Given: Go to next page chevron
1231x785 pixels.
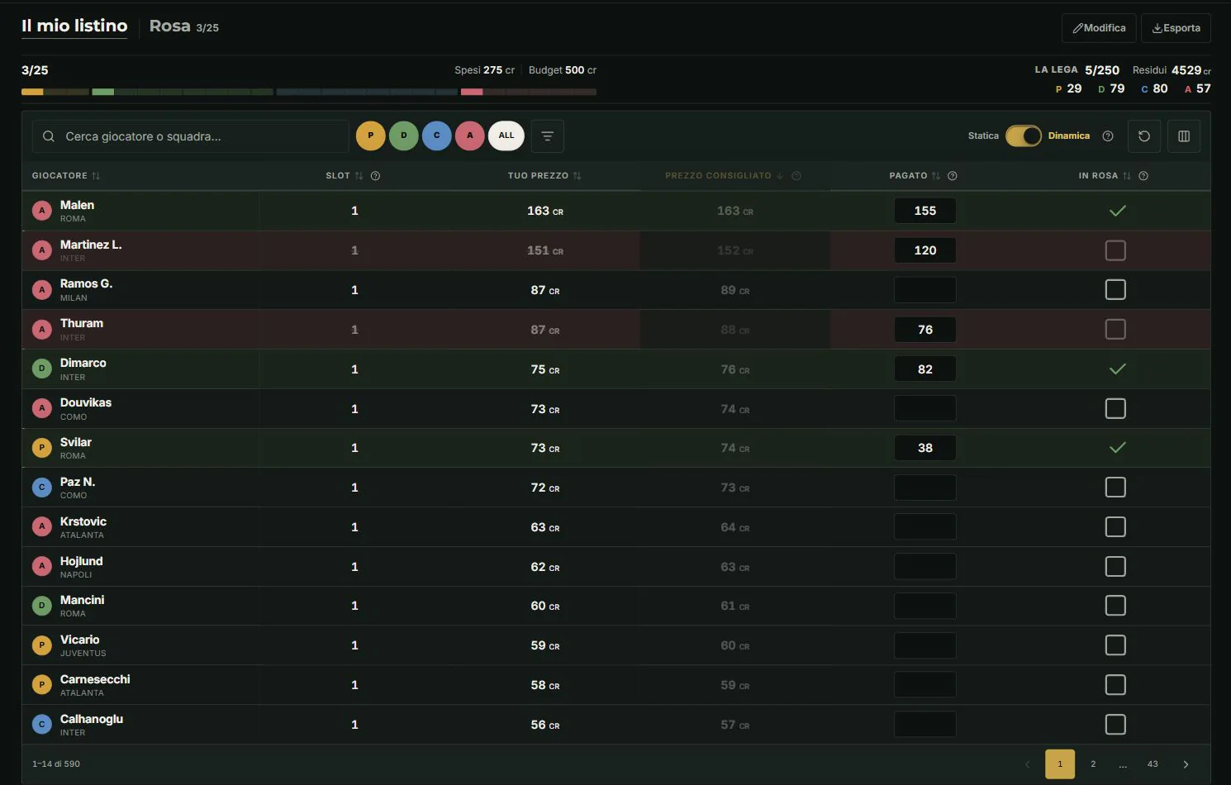Looking at the screenshot, I should 1186,764.
